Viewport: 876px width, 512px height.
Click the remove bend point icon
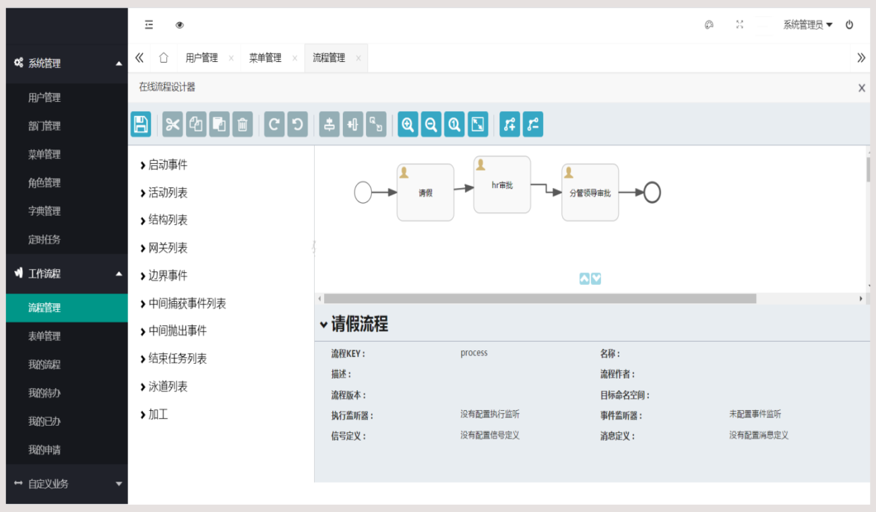533,125
